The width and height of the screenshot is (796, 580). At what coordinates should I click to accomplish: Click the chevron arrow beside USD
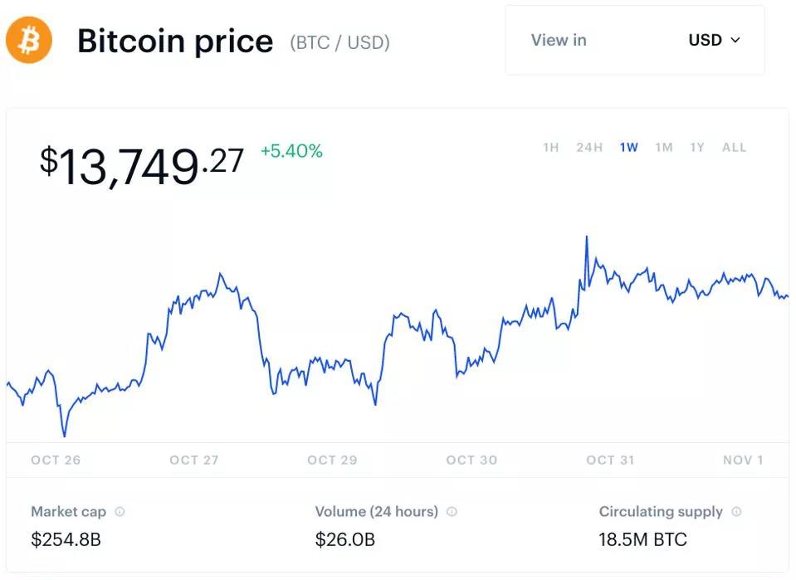735,41
